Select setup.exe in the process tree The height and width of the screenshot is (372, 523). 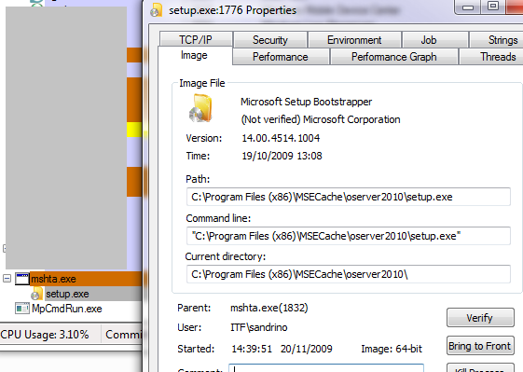[67, 294]
